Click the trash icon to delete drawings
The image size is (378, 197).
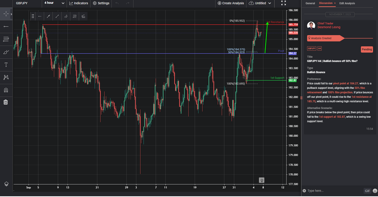click(6, 102)
